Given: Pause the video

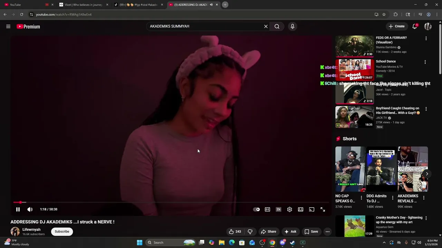Looking at the screenshot, I should (x=18, y=209).
